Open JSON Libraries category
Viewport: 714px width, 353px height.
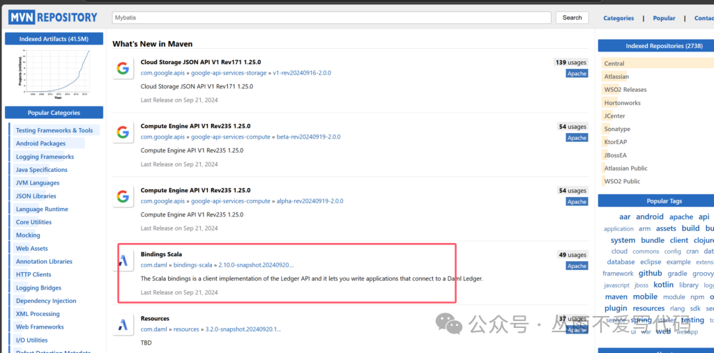[36, 196]
